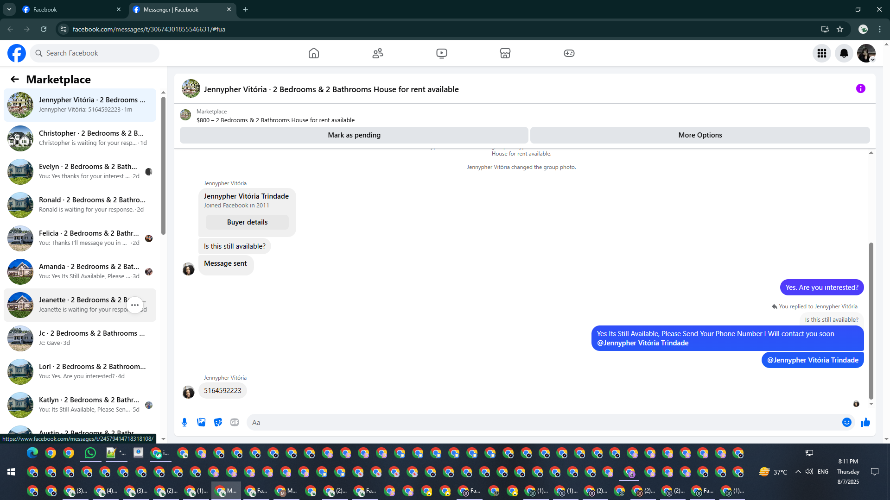890x500 pixels.
Task: Click the install app icon in address bar
Action: (x=825, y=29)
